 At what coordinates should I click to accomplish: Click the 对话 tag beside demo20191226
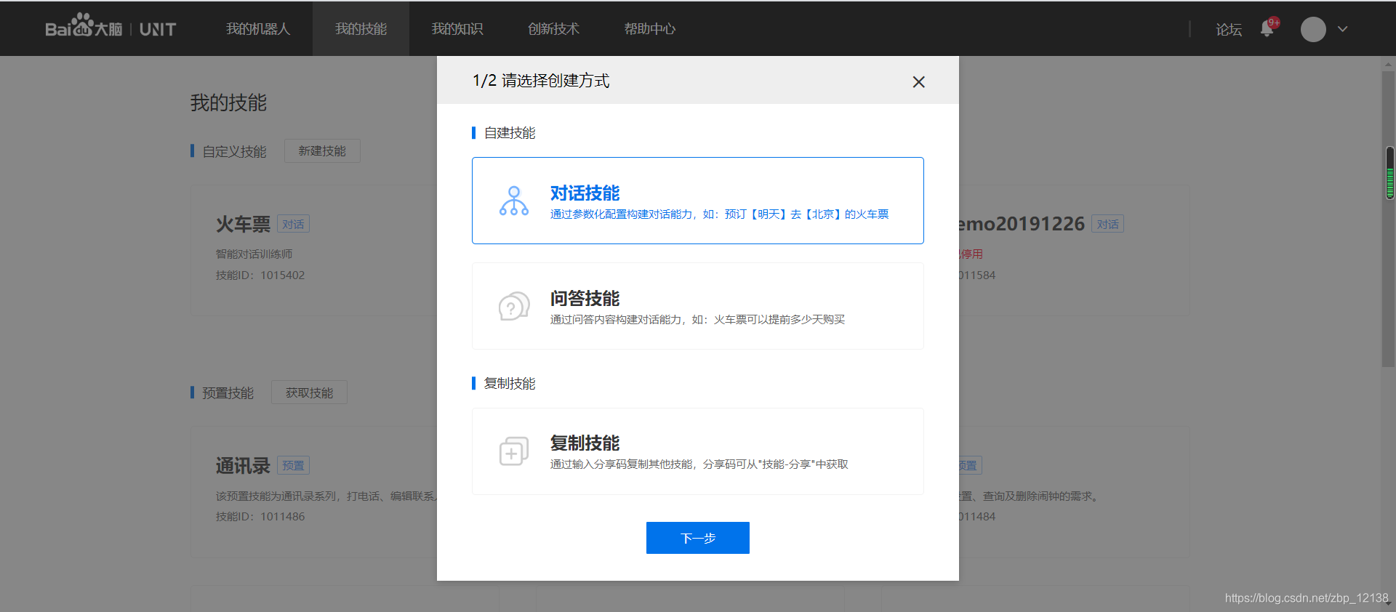(x=1108, y=224)
